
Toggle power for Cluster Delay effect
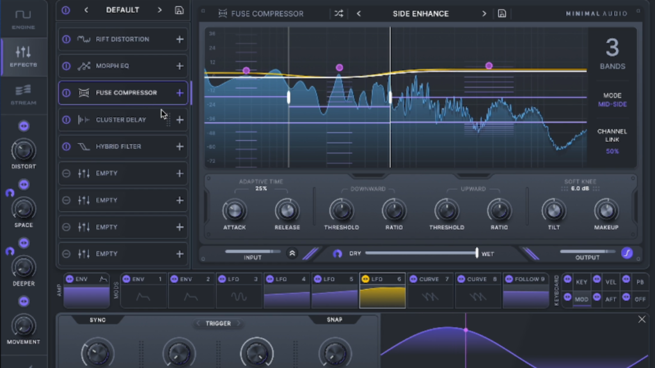tap(67, 119)
